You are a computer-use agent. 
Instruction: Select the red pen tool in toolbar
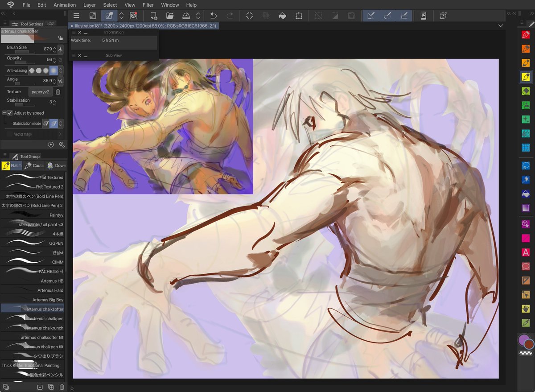(526, 34)
